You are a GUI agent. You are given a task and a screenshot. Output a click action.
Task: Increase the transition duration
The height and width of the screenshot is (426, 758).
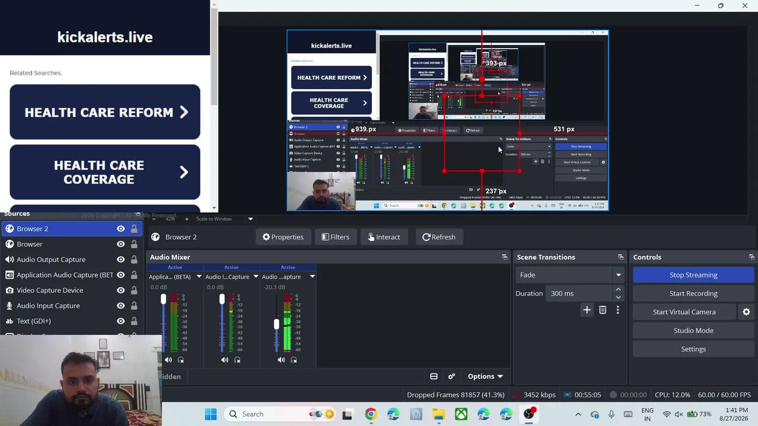point(618,290)
